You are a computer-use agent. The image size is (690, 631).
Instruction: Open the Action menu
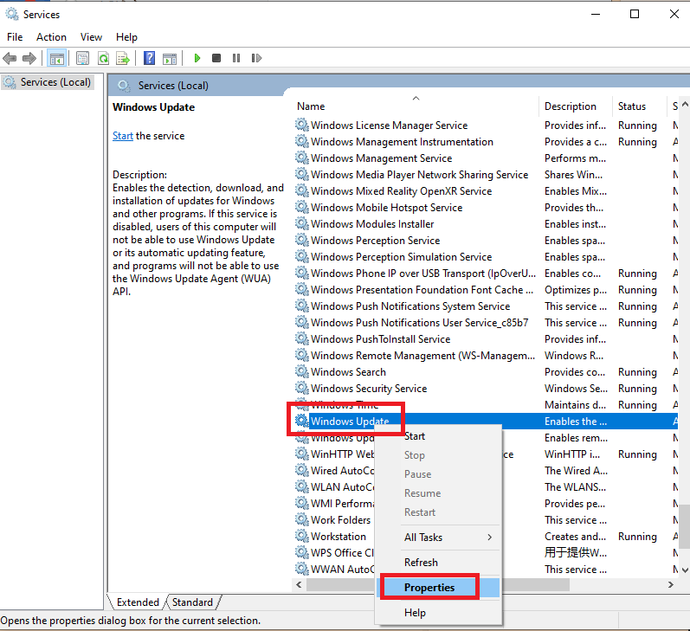(x=51, y=37)
